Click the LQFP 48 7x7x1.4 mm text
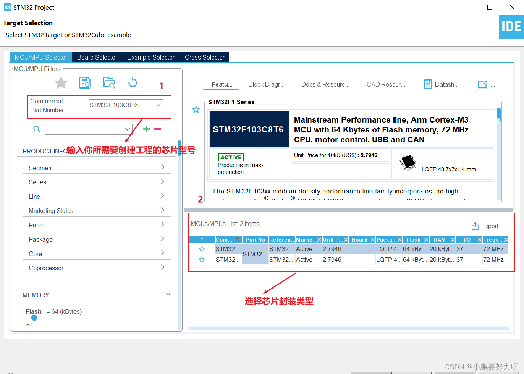 [x=449, y=169]
